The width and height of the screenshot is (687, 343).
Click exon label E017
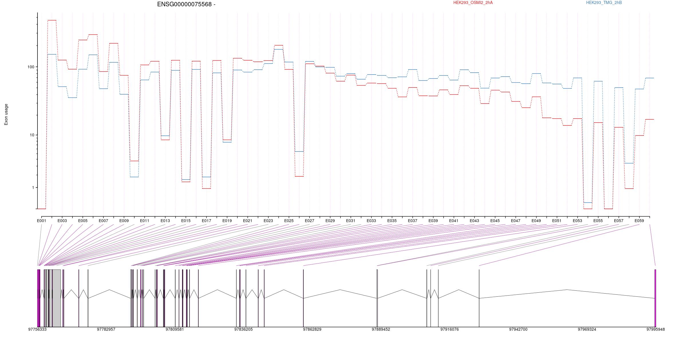pyautogui.click(x=206, y=221)
